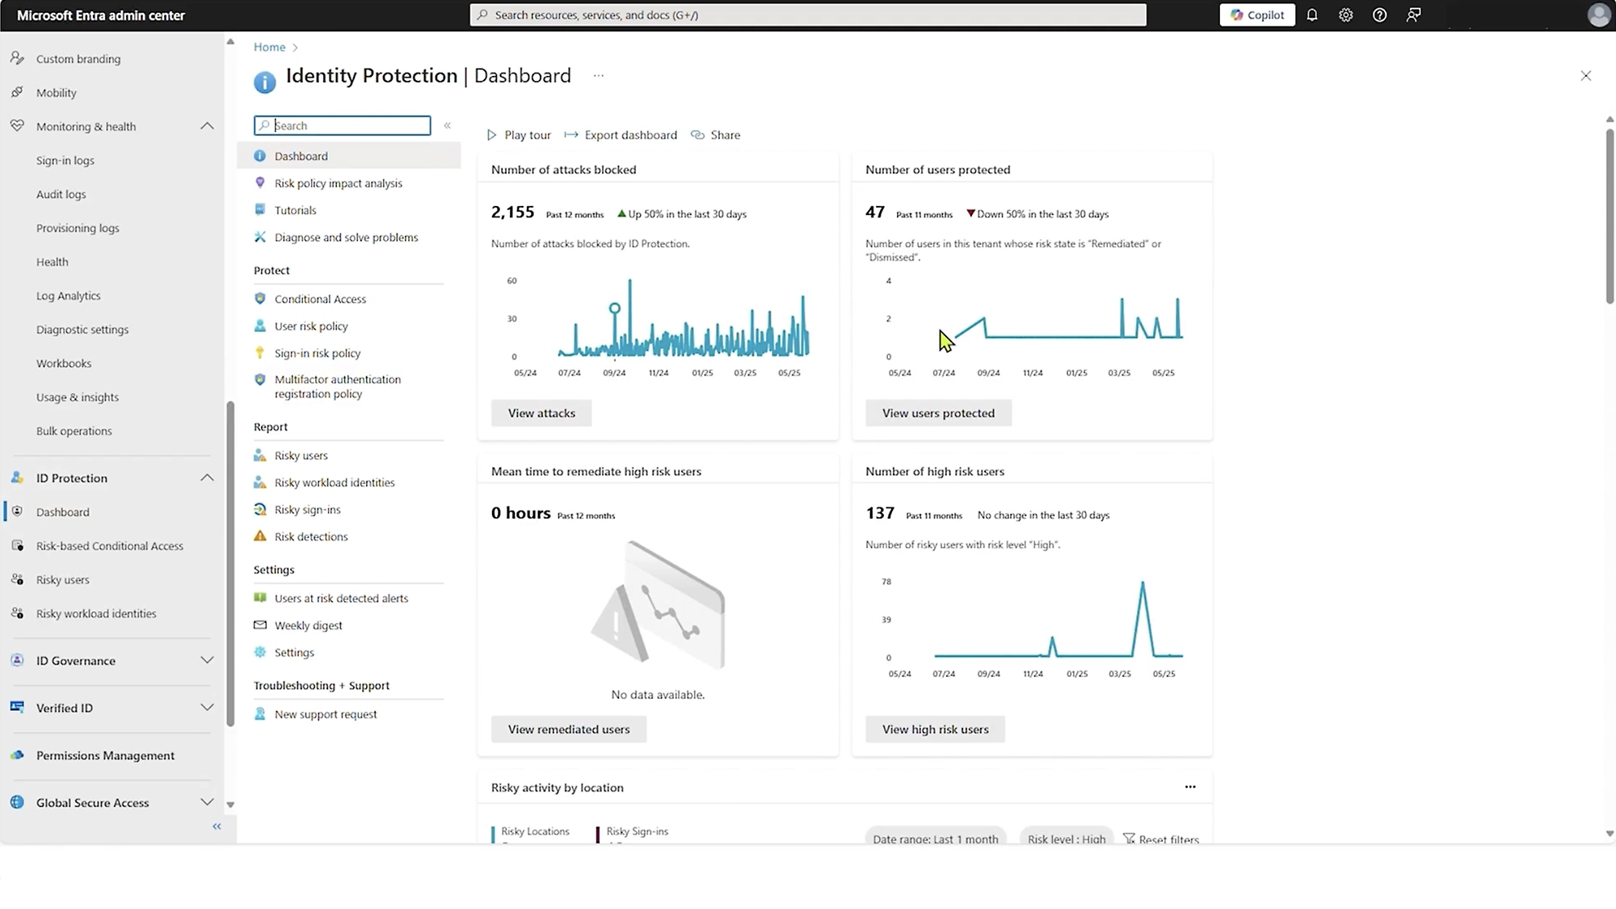Open more options ellipsis beside Dashboard title
Image resolution: width=1616 pixels, height=909 pixels.
click(598, 75)
